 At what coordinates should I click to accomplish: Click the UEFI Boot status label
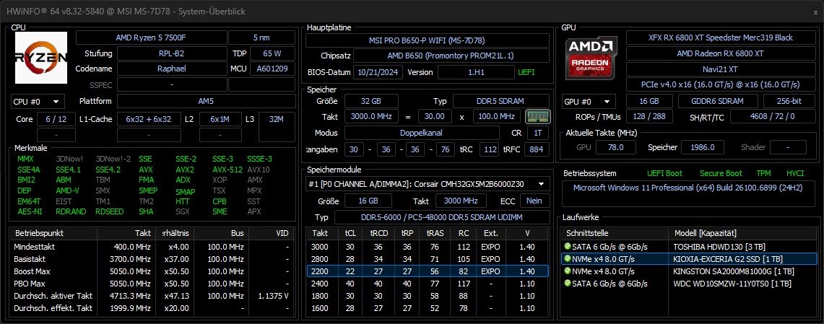664,173
